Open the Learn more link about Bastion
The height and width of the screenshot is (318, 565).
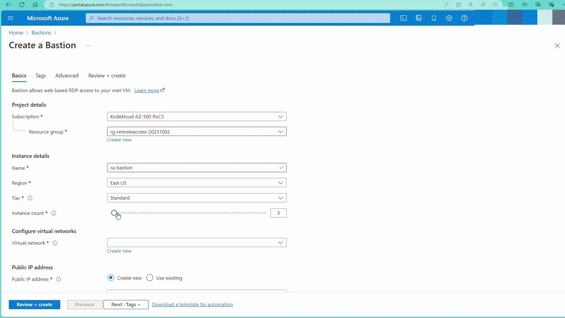[147, 90]
